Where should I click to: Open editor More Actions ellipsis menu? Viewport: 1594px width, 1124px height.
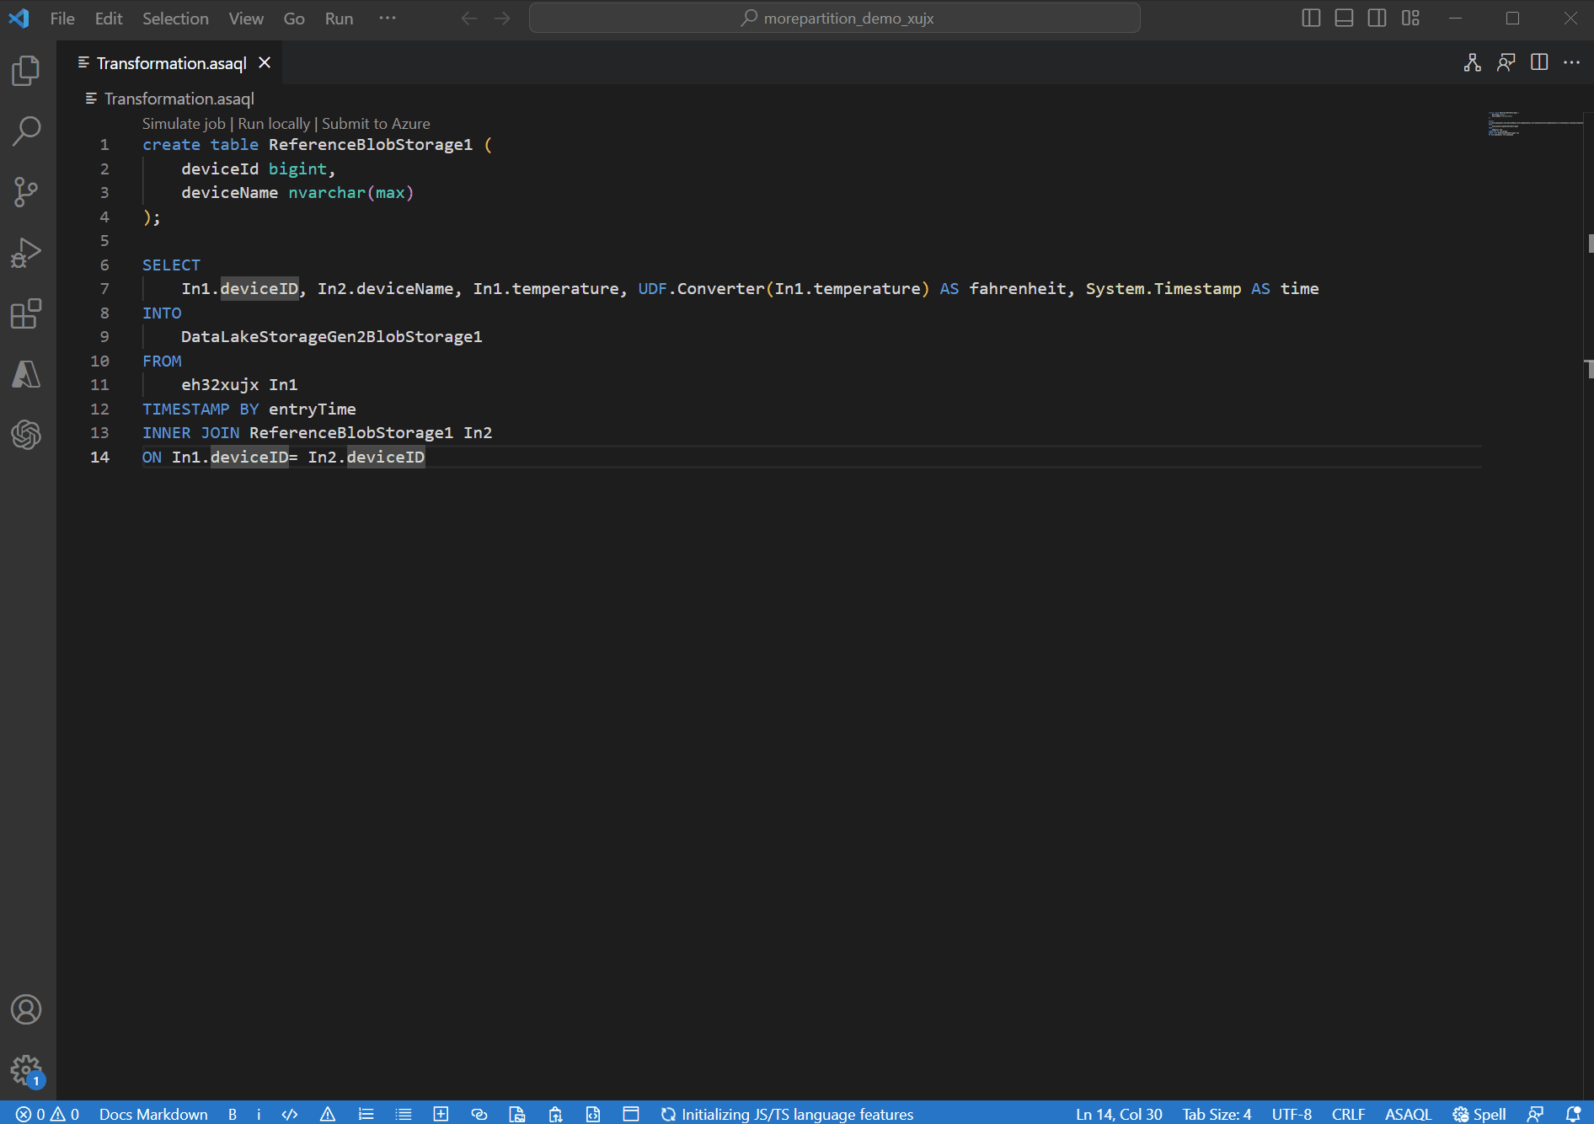(x=1571, y=63)
